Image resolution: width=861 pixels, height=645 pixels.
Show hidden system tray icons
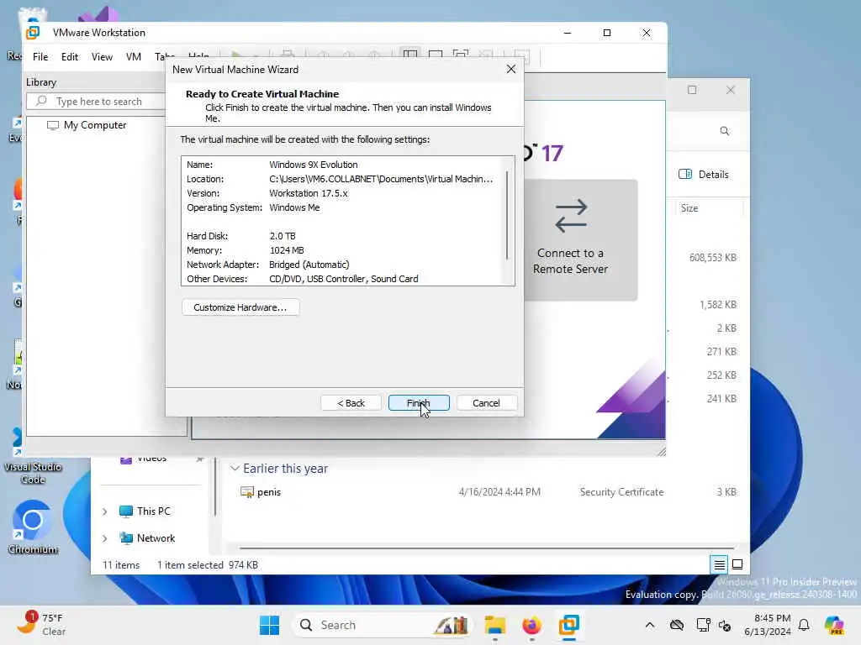click(x=650, y=625)
